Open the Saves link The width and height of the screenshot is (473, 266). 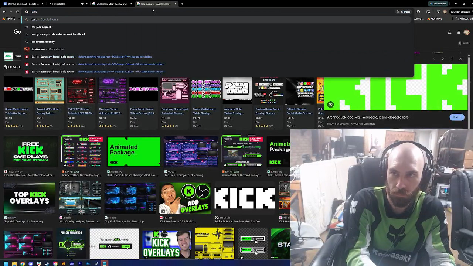click(464, 43)
